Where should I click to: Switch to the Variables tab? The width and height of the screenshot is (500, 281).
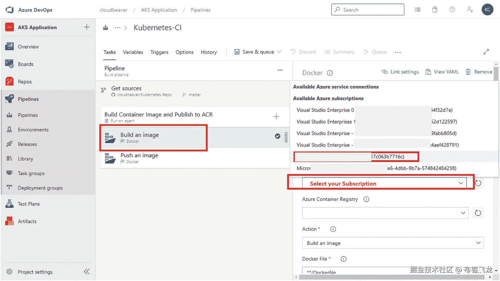point(133,52)
